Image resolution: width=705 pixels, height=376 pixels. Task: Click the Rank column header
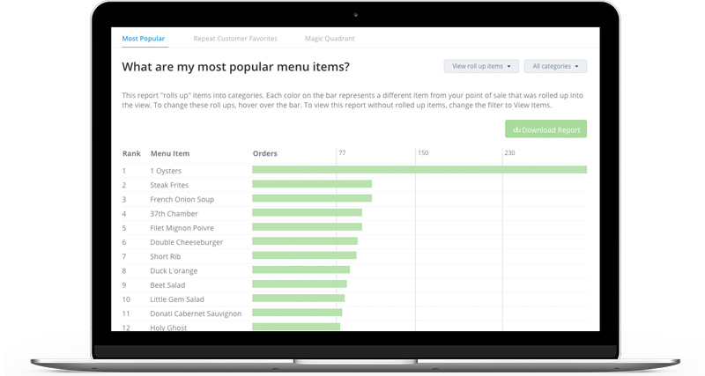(131, 153)
